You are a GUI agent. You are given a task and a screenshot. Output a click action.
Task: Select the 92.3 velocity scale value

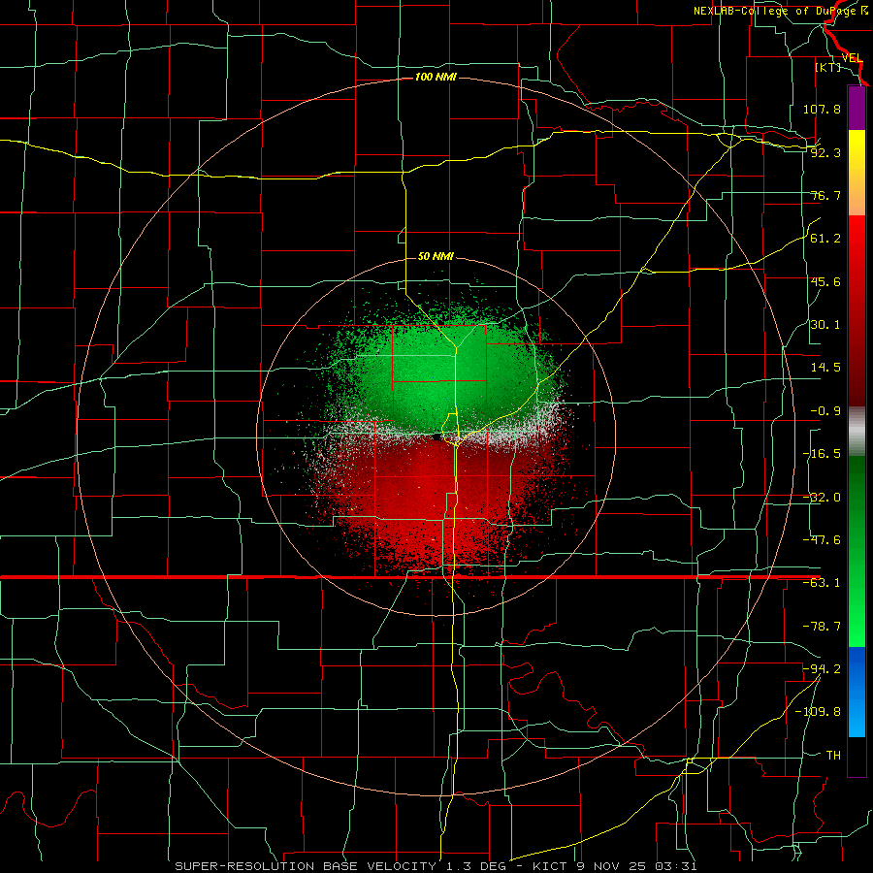825,152
